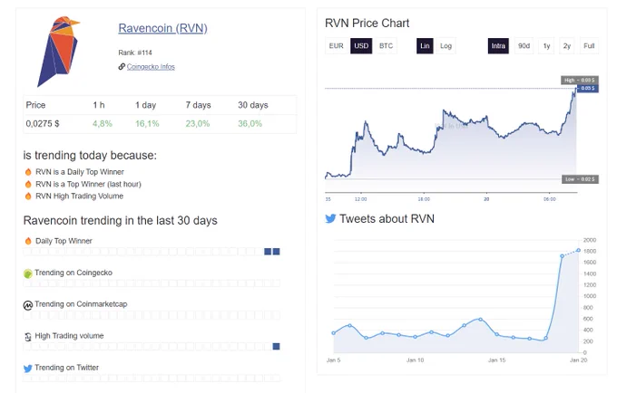
Task: Switch chart currency to EUR
Action: click(337, 46)
